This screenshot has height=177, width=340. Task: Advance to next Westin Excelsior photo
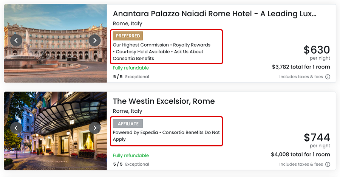pos(94,127)
